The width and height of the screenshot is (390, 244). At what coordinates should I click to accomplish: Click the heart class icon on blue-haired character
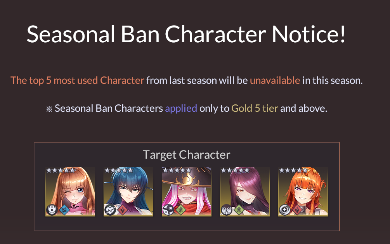tap(110, 210)
